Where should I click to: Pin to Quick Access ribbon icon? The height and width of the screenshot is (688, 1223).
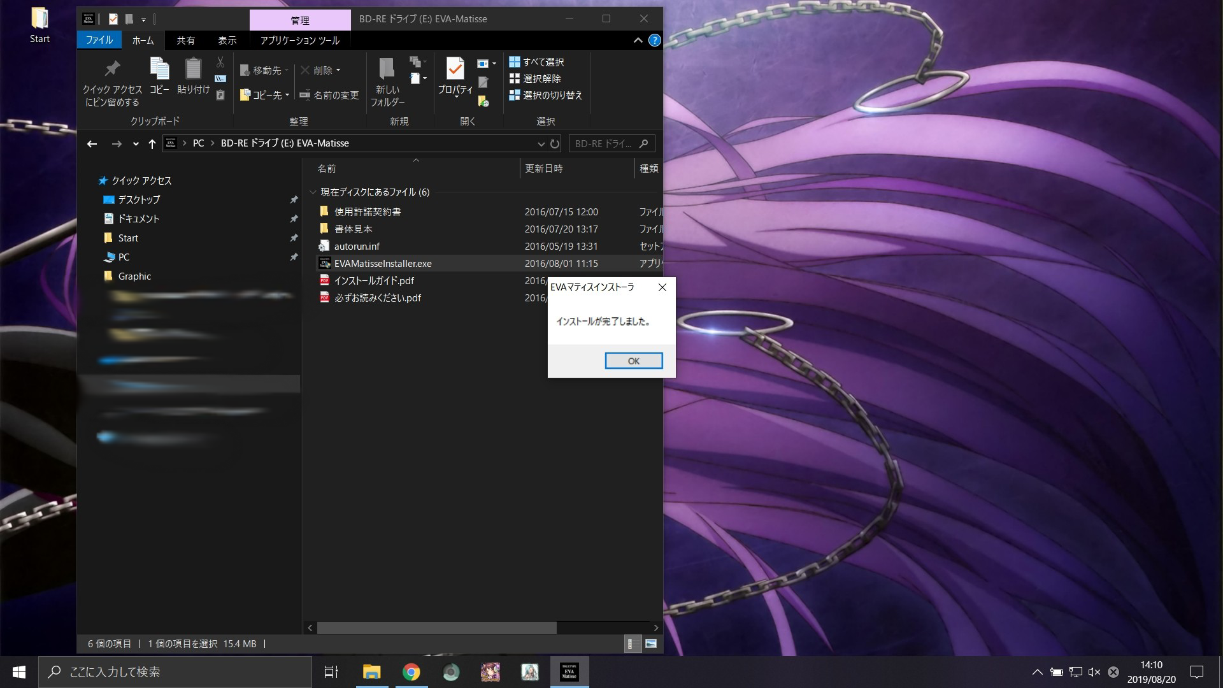point(112,82)
